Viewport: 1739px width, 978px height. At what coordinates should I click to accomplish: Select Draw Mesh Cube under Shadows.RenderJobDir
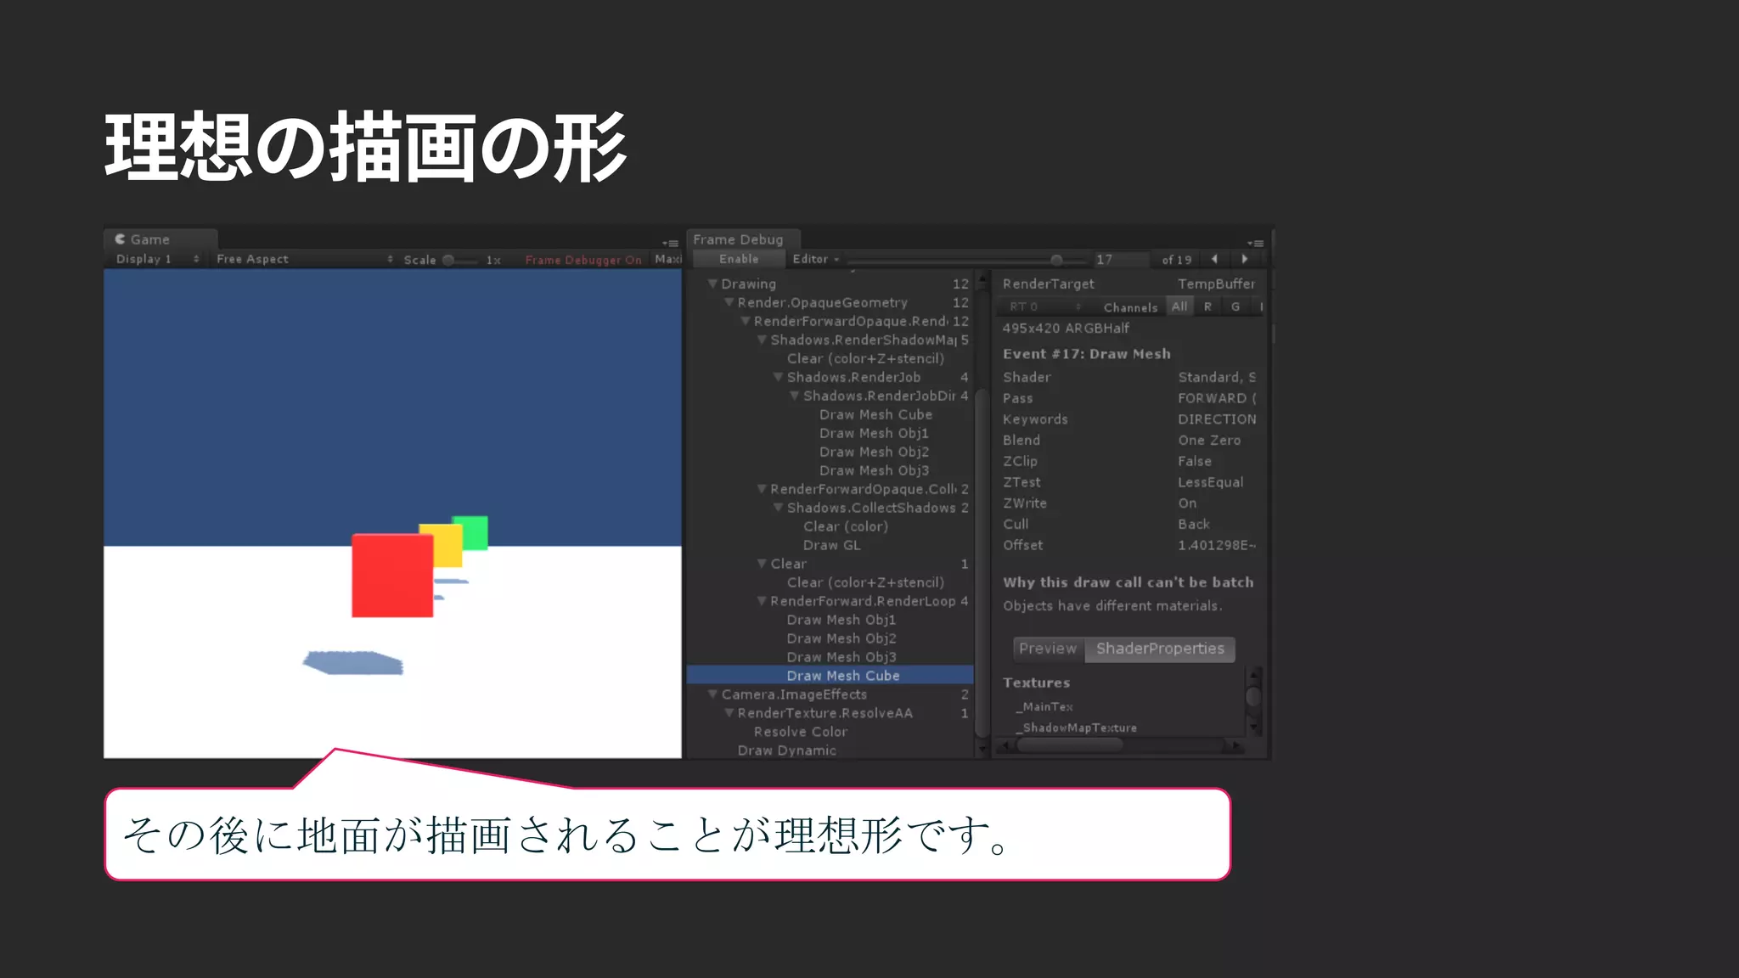[x=875, y=414]
